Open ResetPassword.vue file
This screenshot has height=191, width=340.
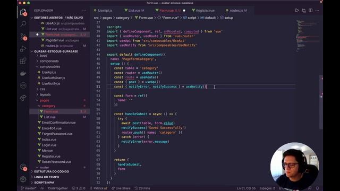(x=56, y=162)
